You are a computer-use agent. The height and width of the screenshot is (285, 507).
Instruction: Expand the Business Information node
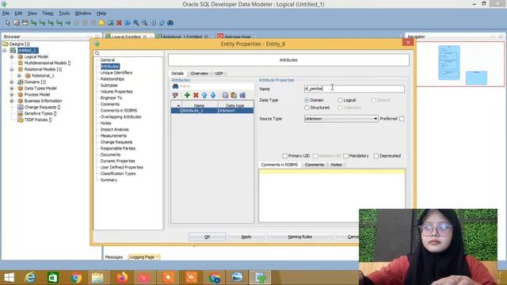point(12,101)
